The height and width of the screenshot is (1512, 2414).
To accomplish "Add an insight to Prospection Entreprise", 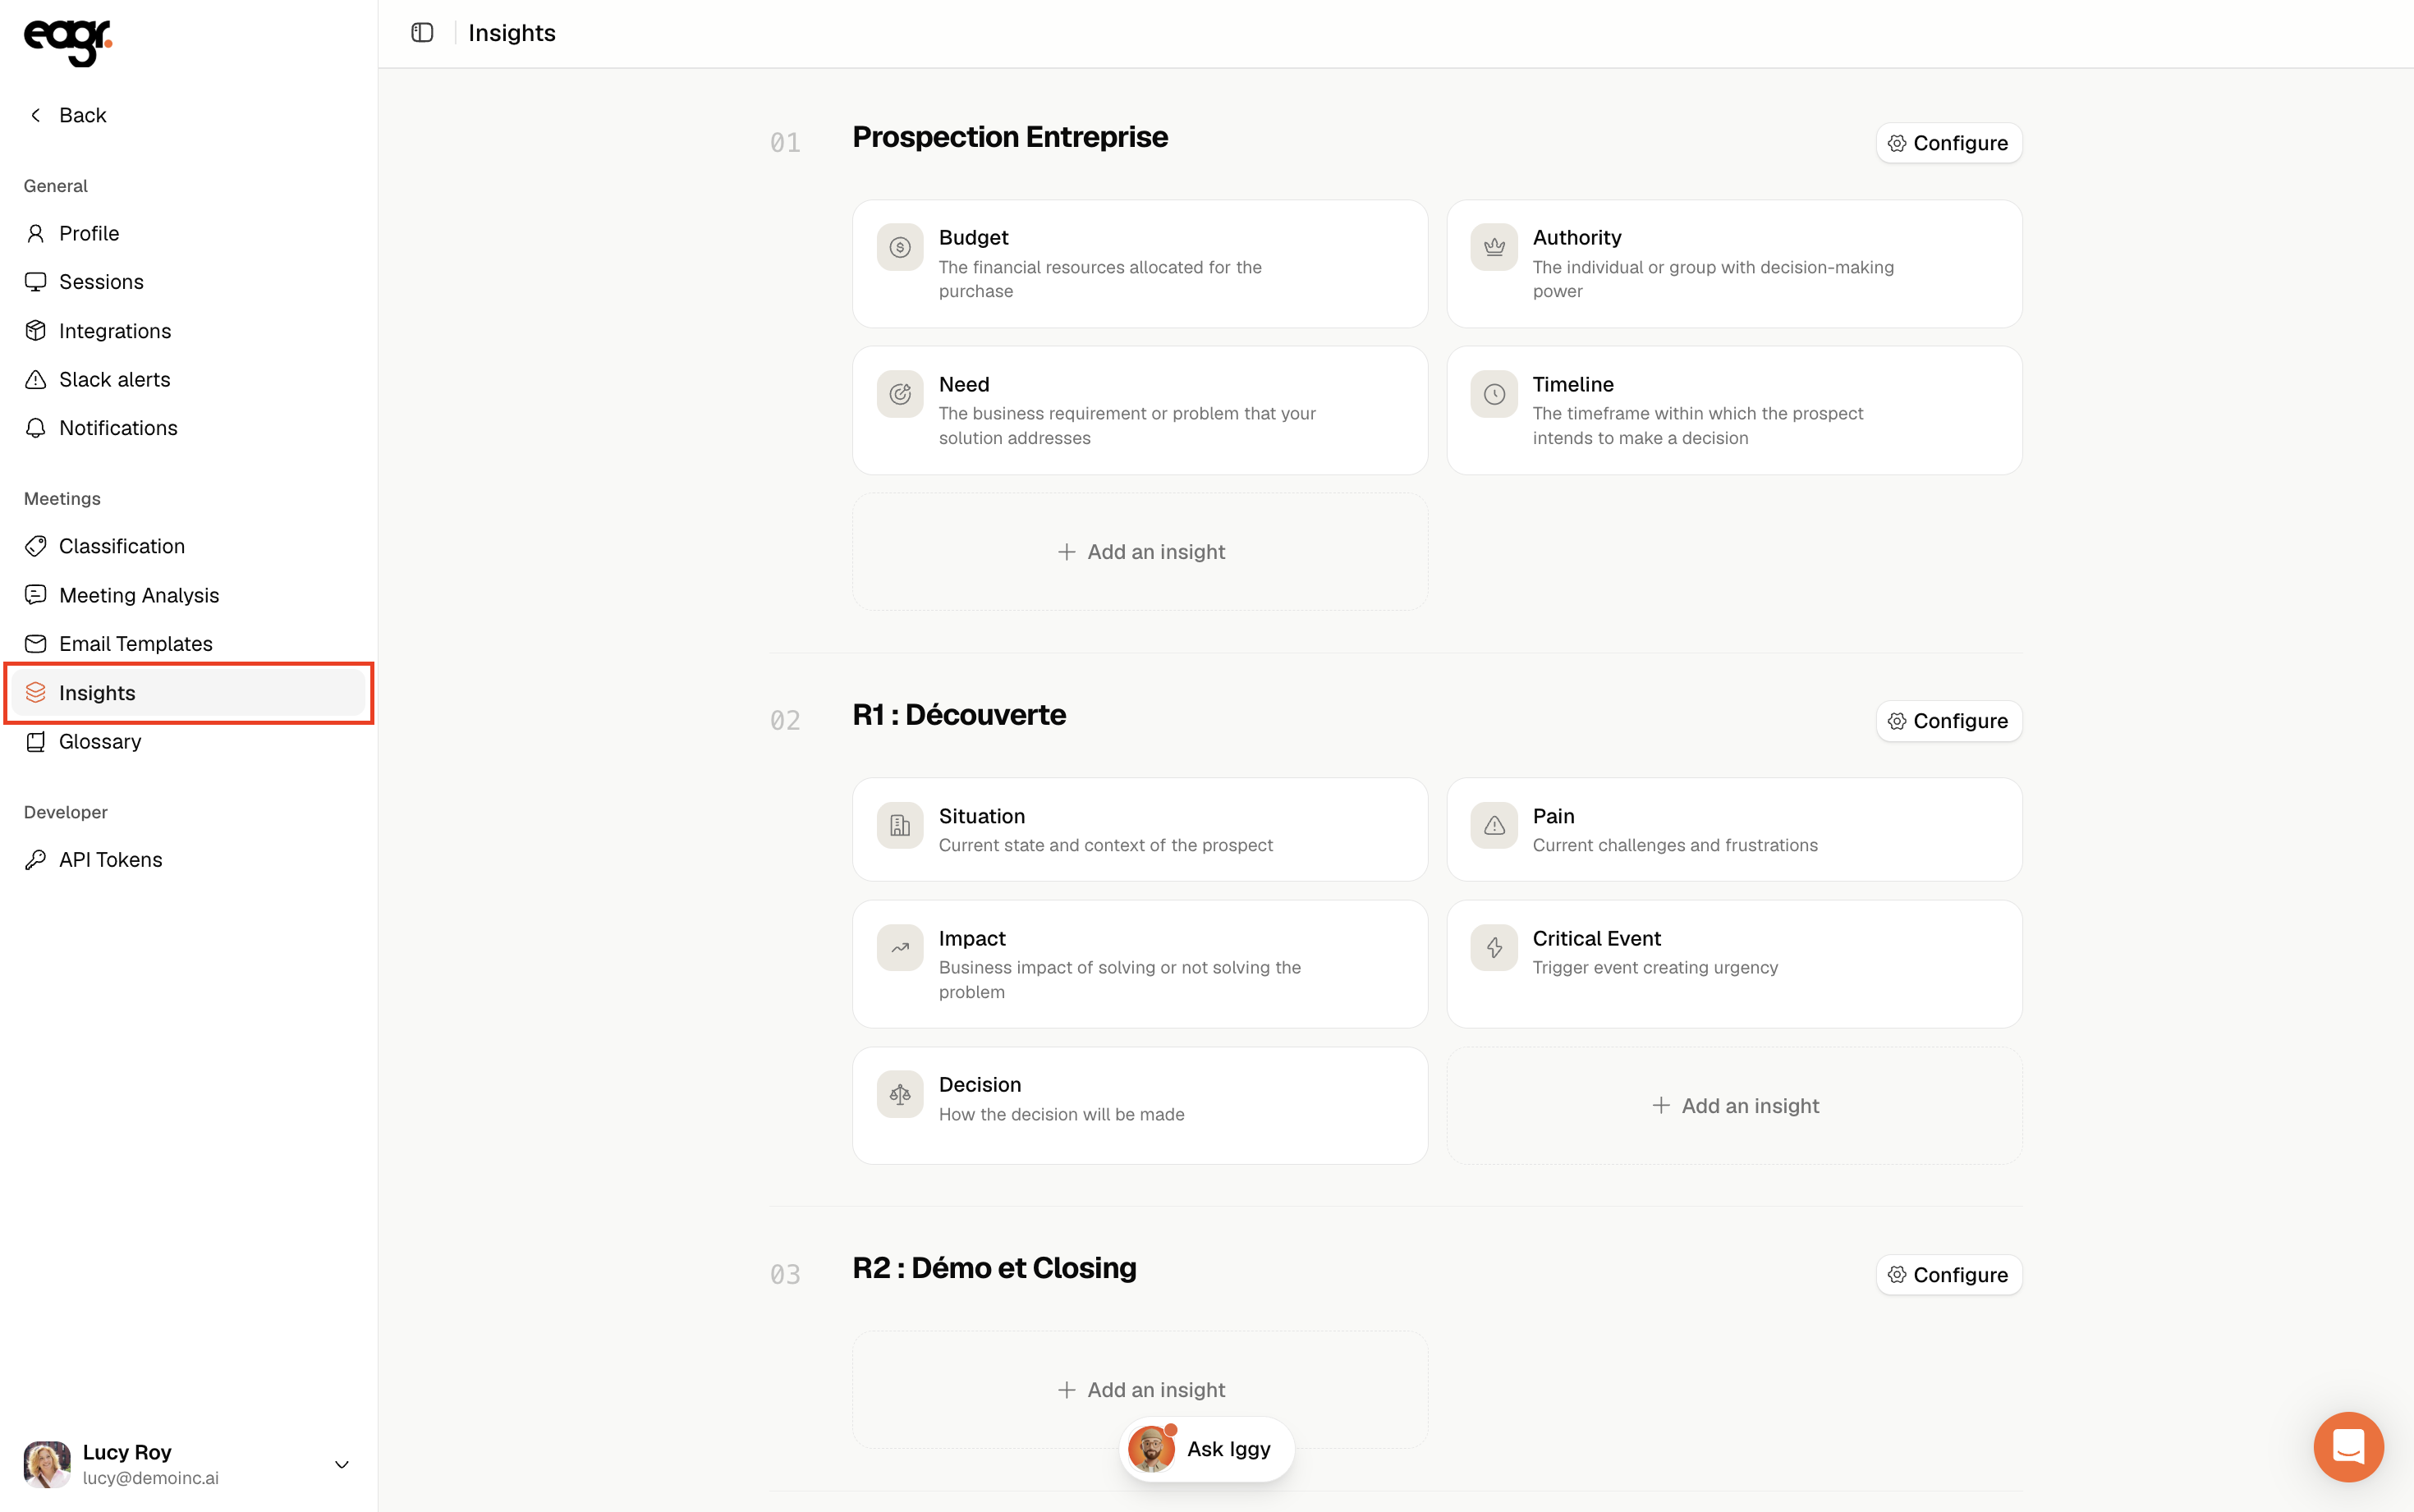I will tap(1140, 552).
